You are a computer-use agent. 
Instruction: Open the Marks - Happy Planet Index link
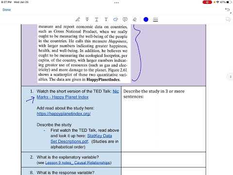[x=63, y=97]
